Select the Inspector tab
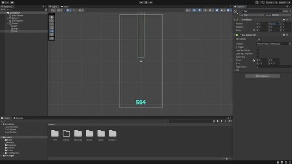The image size is (292, 164). [x=240, y=6]
